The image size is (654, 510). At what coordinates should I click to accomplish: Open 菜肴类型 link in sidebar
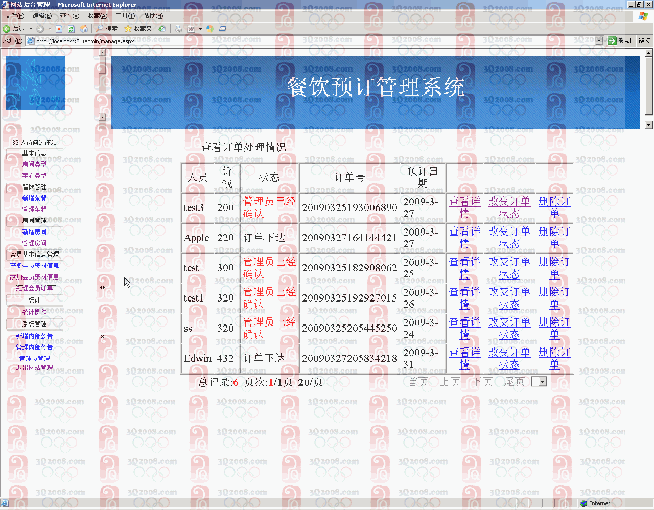[34, 175]
